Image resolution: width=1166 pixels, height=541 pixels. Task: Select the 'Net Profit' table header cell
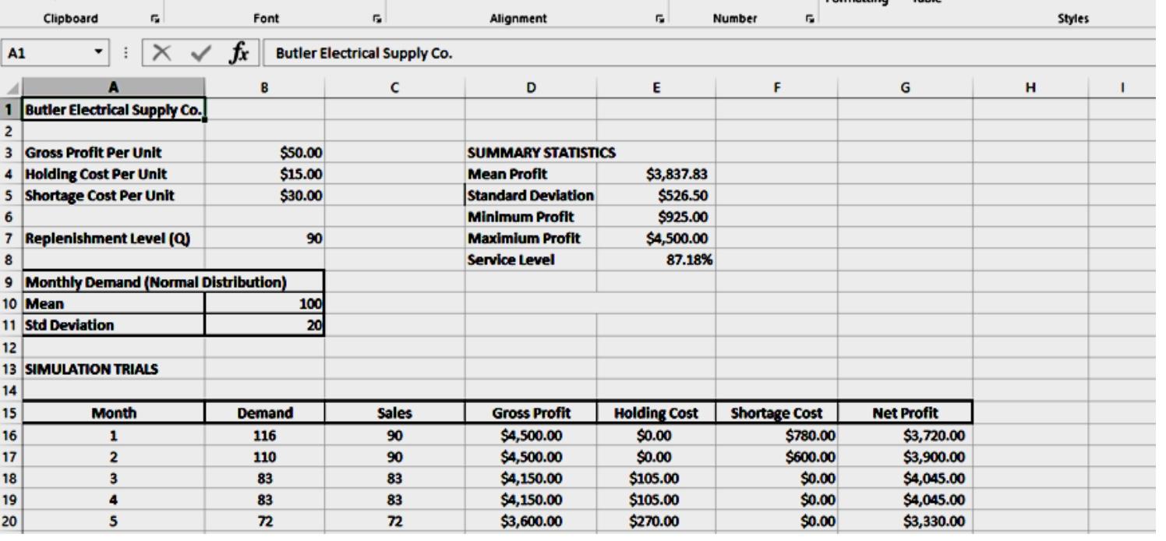coord(905,412)
